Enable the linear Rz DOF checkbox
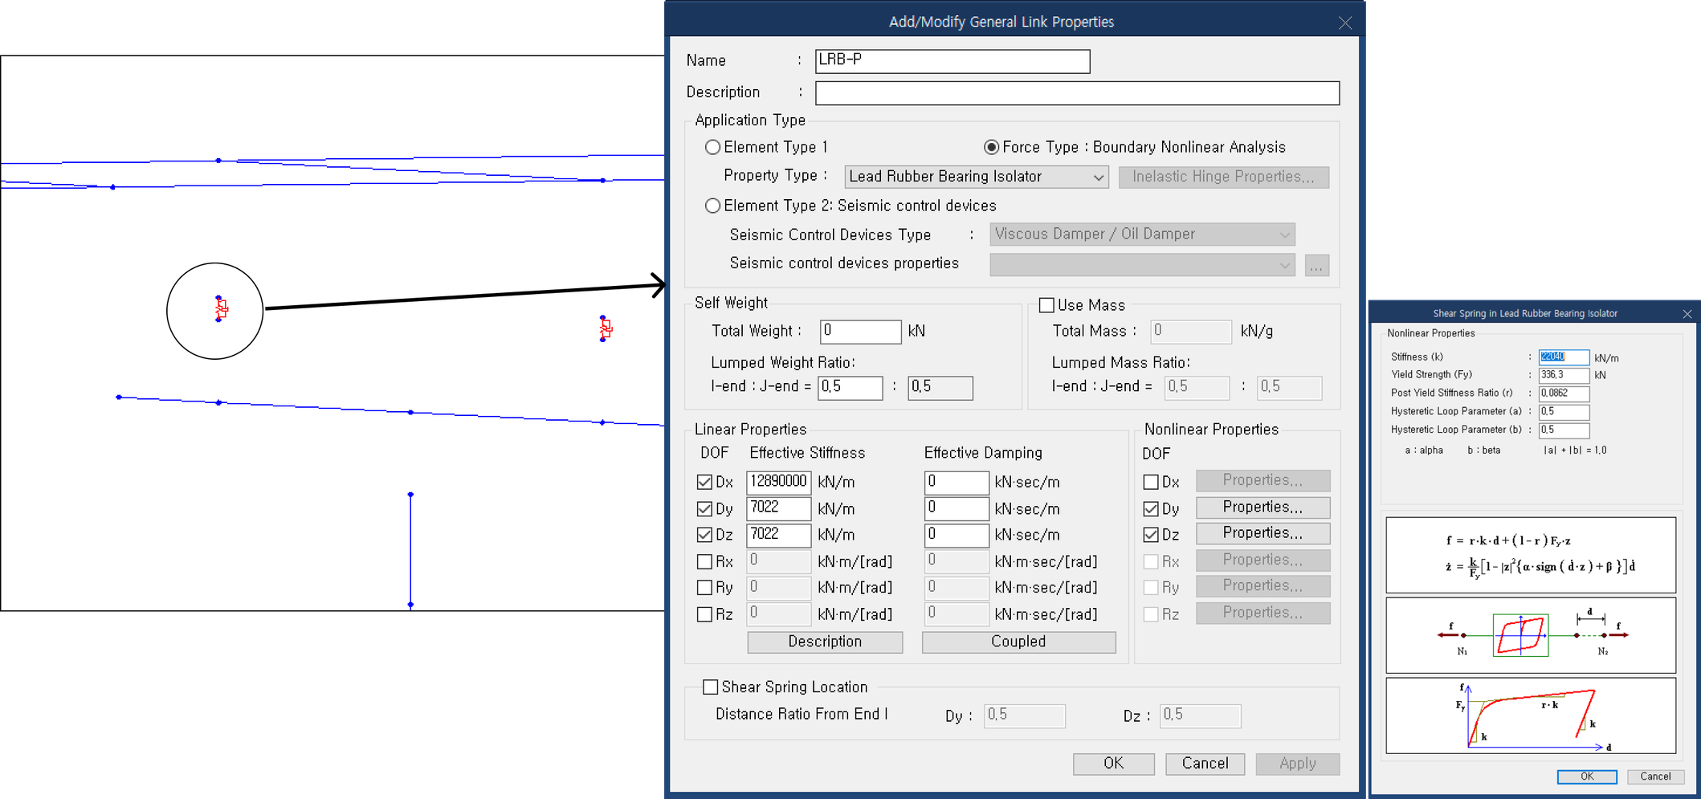This screenshot has height=799, width=1701. [704, 614]
